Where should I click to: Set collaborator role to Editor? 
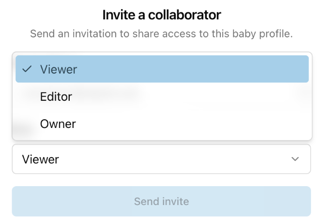click(56, 96)
